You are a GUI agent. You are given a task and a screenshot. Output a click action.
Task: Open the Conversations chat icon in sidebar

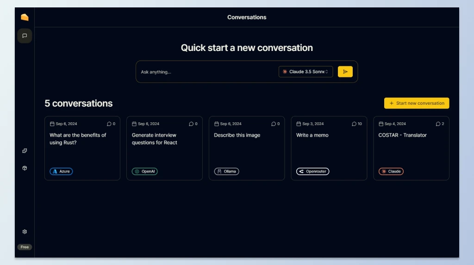click(25, 36)
